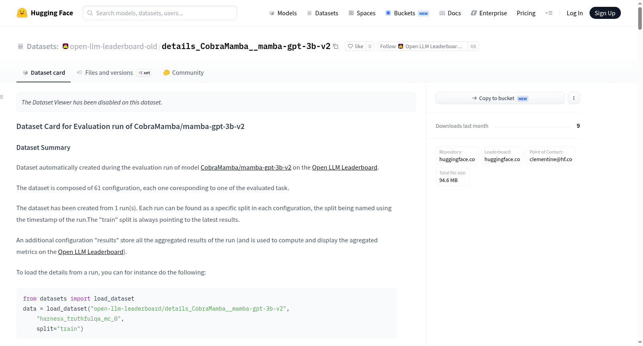Click the NEW badge next to Buckets

point(424,14)
